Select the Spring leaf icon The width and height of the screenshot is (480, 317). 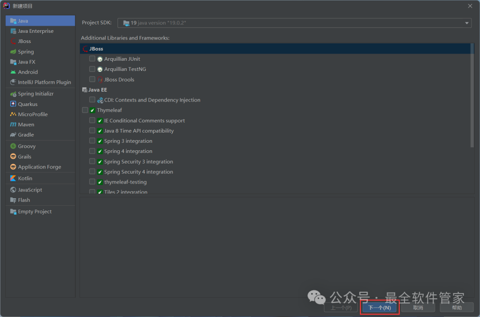pyautogui.click(x=13, y=51)
